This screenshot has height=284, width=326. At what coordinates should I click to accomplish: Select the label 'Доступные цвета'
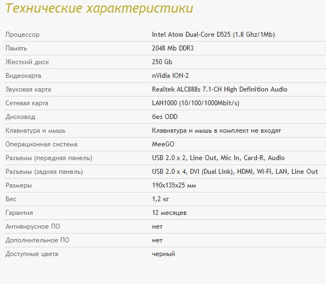32,254
